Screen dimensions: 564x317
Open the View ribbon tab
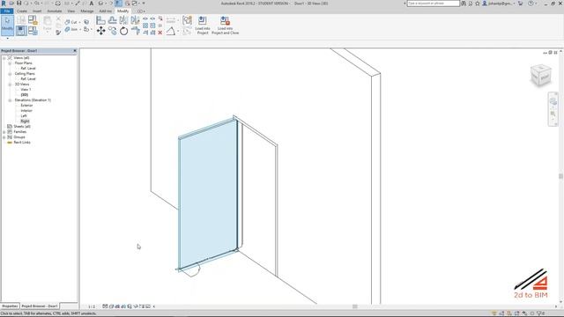tap(70, 11)
